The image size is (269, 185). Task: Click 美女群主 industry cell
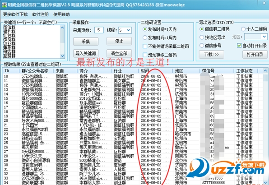[x=121, y=81]
